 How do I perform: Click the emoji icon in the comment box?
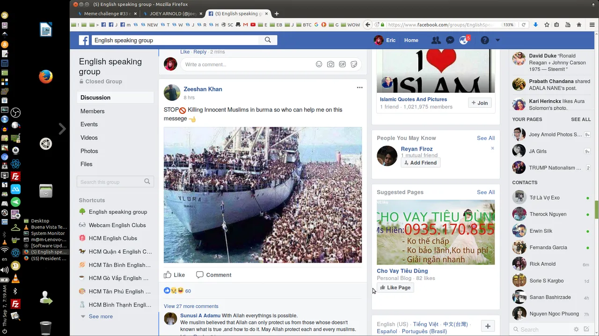pos(319,64)
